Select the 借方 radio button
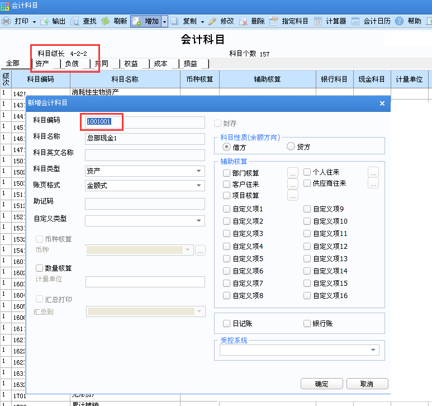This screenshot has width=432, height=406. (x=226, y=147)
